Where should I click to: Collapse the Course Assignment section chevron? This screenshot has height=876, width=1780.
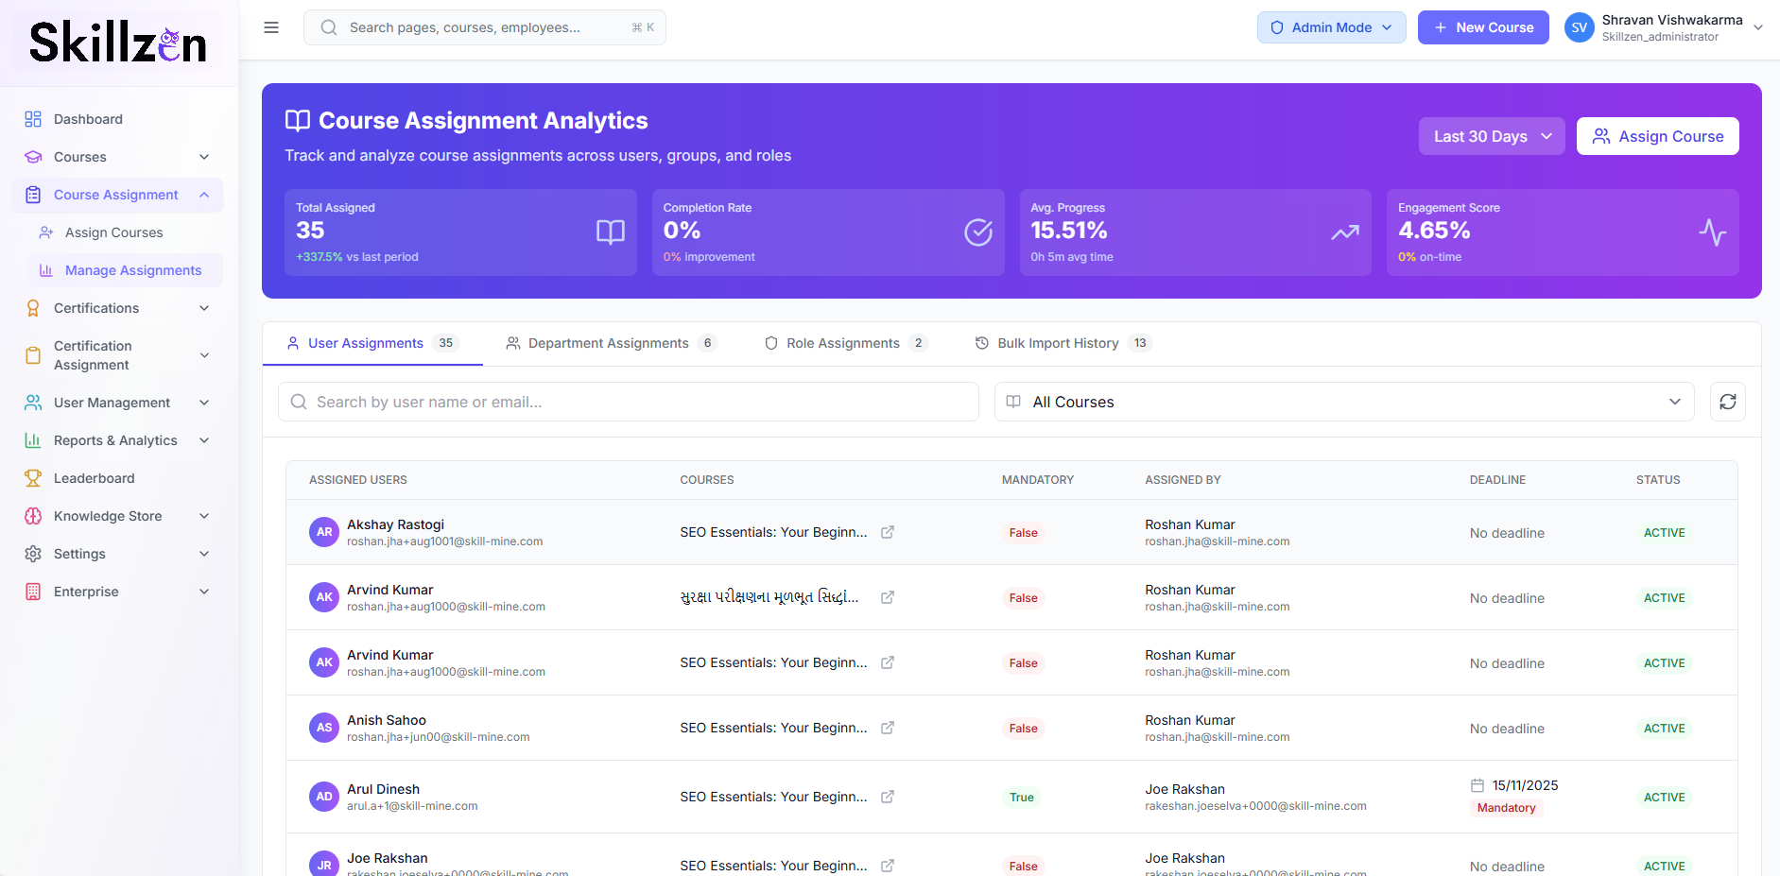click(x=204, y=195)
